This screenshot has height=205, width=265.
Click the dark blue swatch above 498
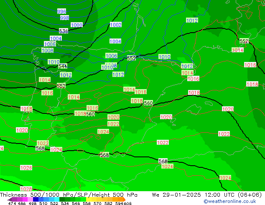pyautogui.click(x=36, y=200)
